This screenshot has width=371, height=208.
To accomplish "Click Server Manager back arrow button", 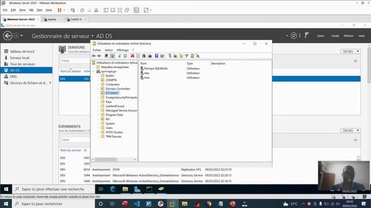I will (x=8, y=36).
